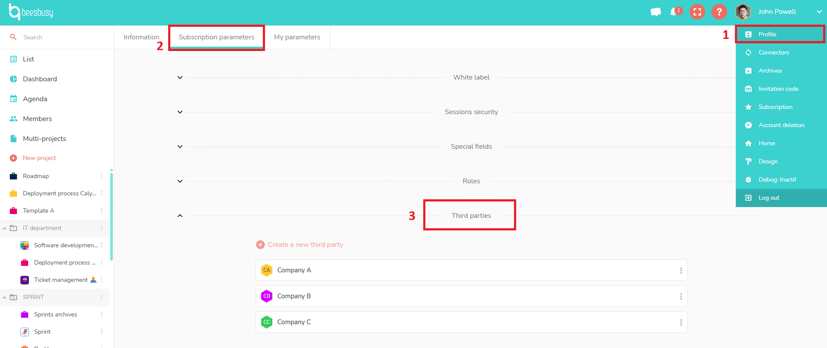The width and height of the screenshot is (827, 348).
Task: Select Connectors from the user menu
Action: 773,52
